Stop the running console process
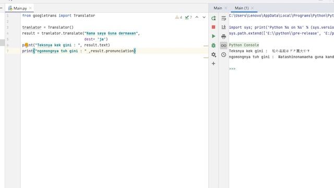 point(213,27)
